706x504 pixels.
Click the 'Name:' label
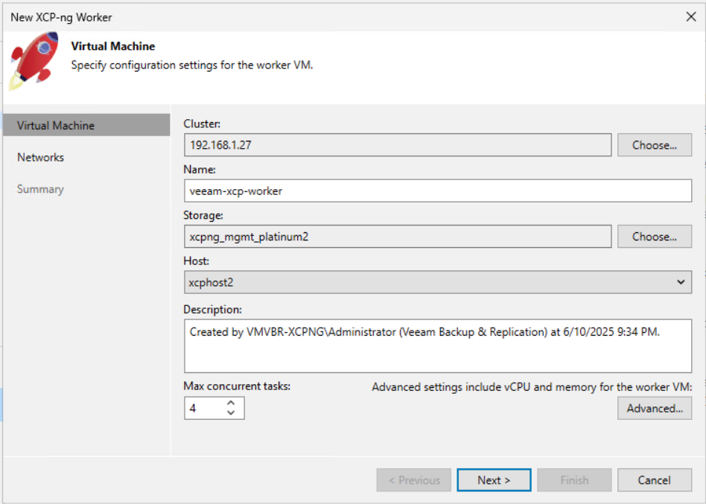200,170
